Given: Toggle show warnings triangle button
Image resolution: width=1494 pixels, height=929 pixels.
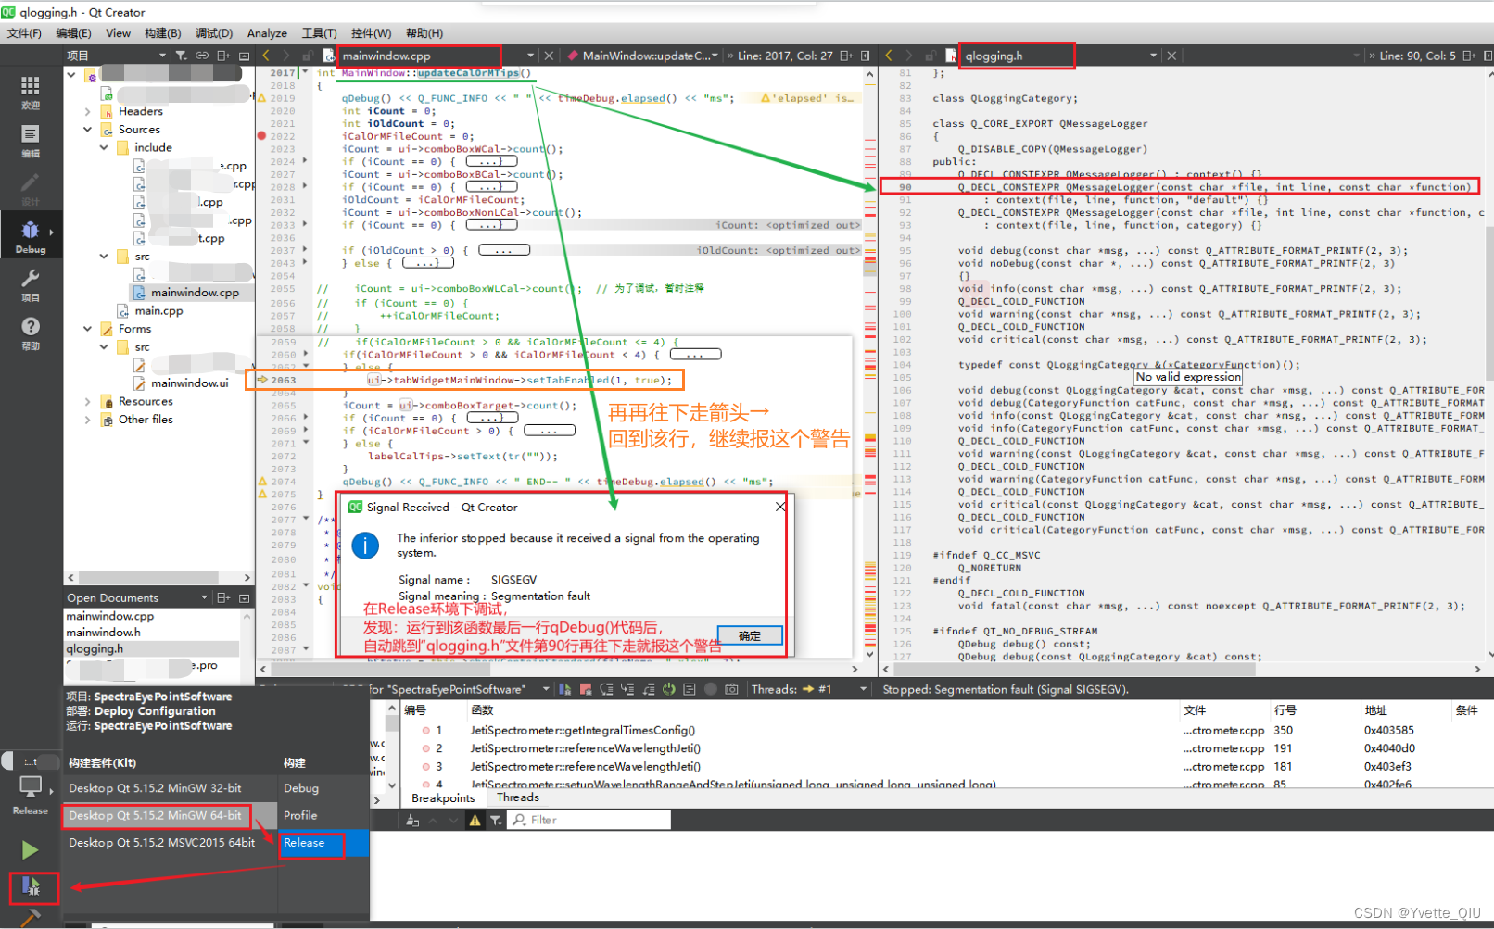Looking at the screenshot, I should pos(475,821).
